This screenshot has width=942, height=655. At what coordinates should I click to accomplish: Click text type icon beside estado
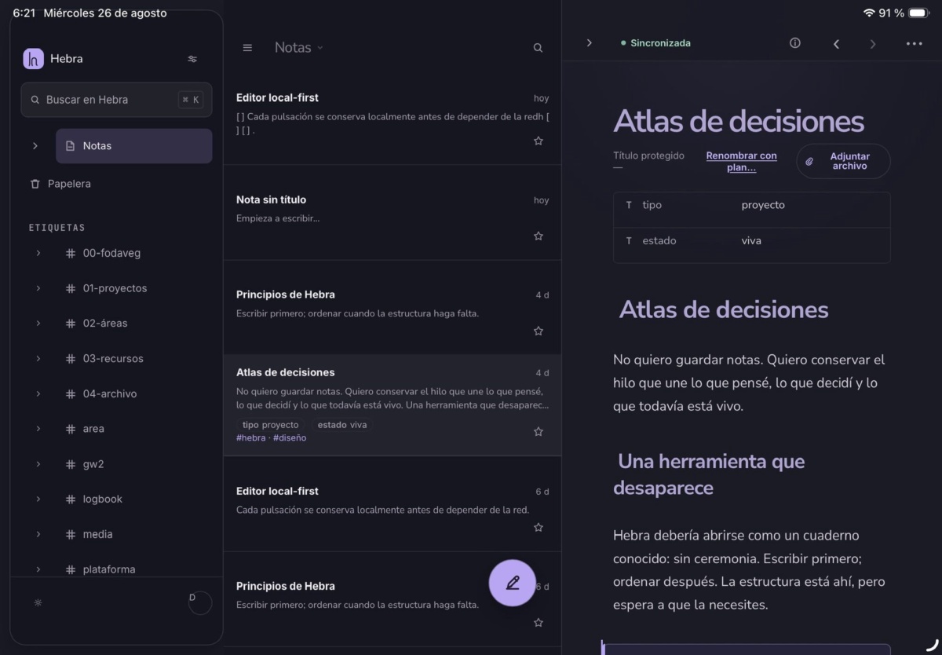click(629, 241)
